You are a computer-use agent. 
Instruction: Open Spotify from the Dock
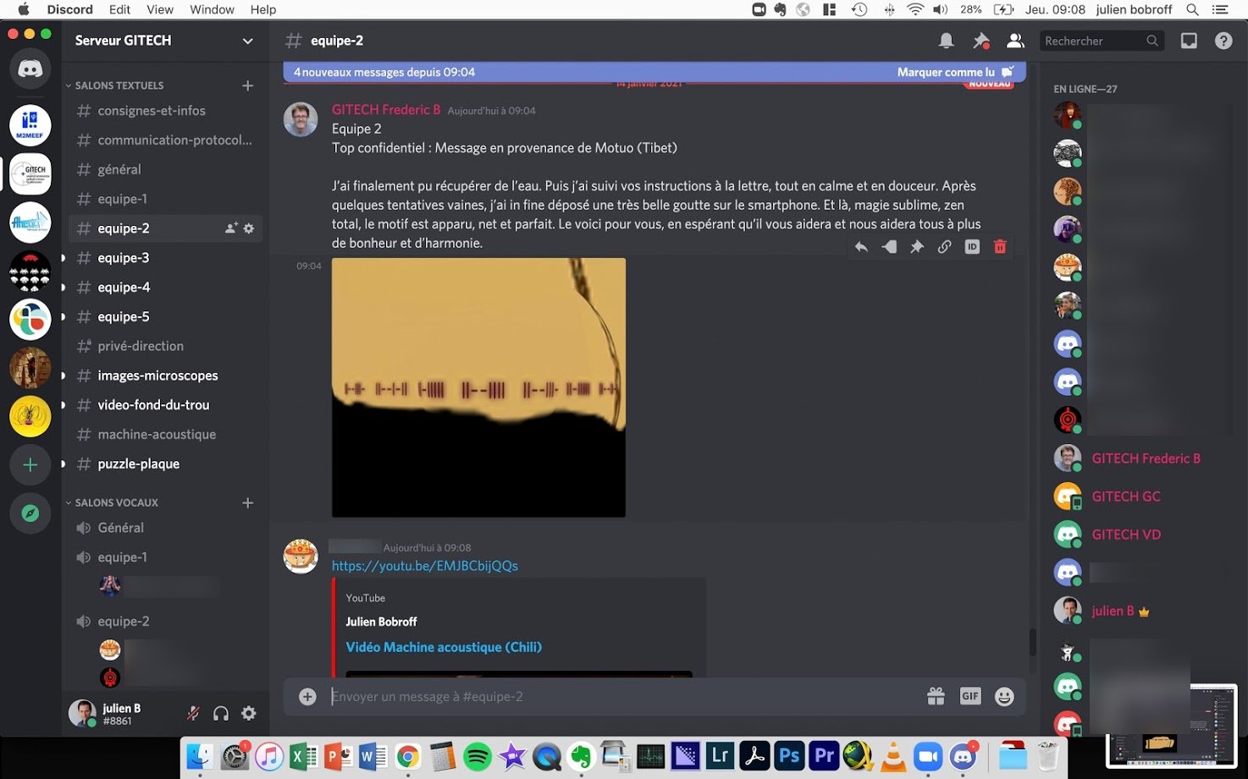(x=478, y=756)
